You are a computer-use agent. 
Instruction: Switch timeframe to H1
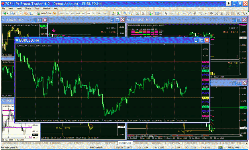click(83, 13)
